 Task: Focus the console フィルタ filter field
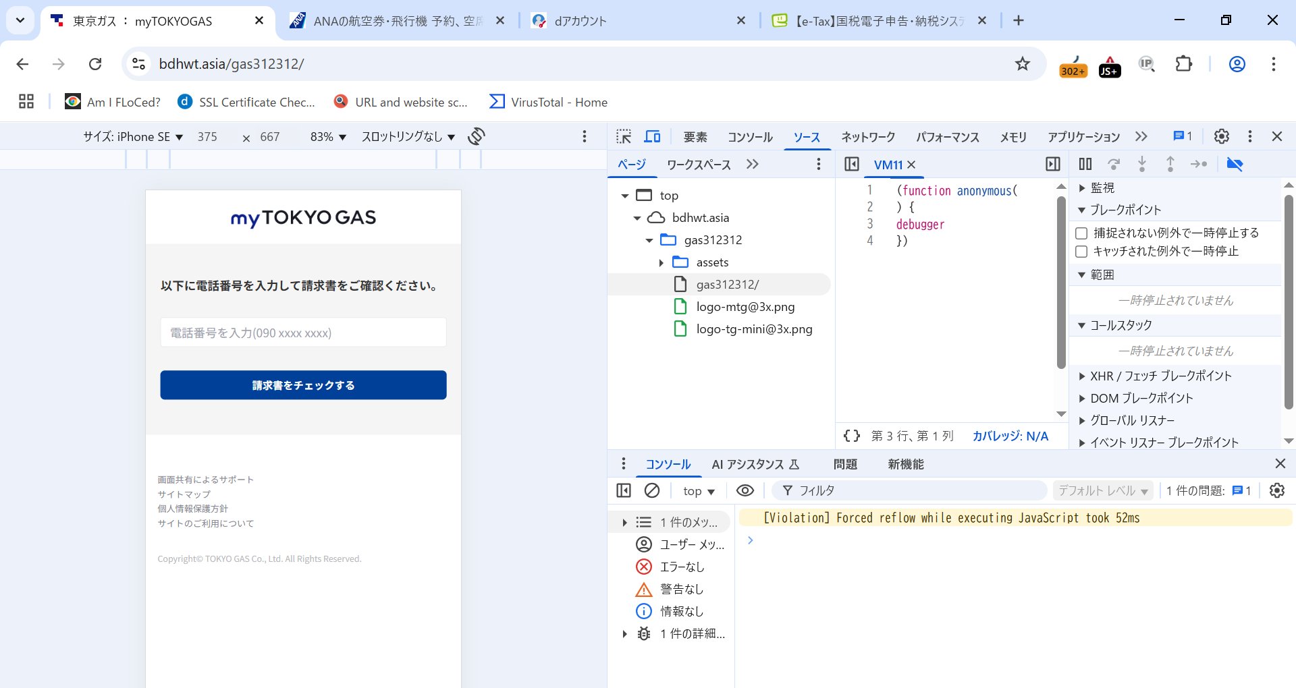click(909, 490)
